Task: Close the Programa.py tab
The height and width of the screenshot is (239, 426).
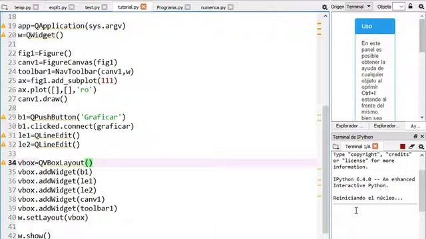Action: click(188, 7)
